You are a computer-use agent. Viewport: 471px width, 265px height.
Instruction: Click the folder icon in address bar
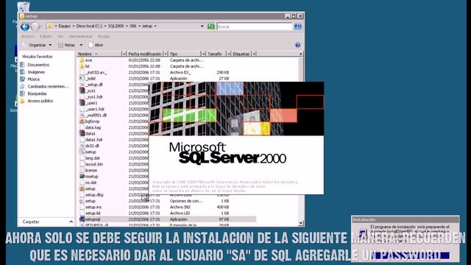49,26
